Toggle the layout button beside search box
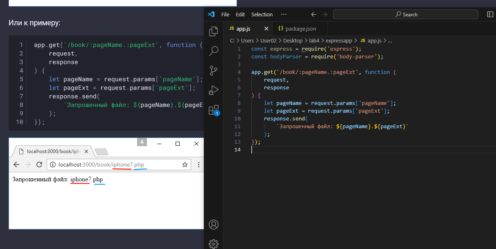Screen dimensions: 496x249 click(x=490, y=14)
